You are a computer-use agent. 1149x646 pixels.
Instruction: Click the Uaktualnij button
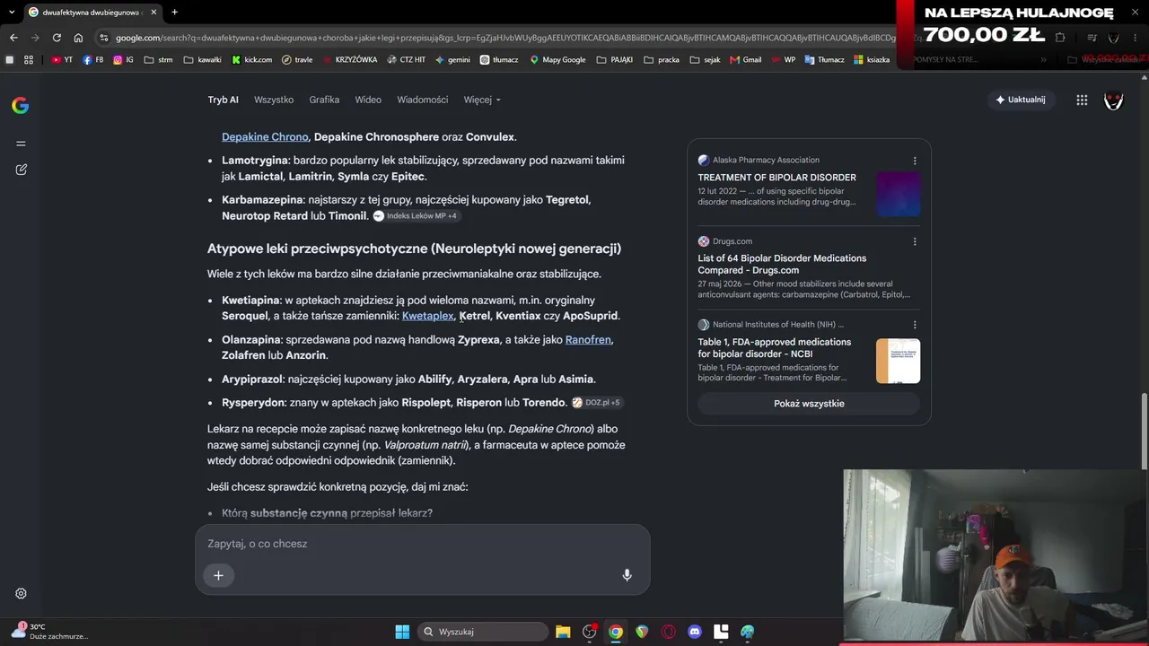point(1021,100)
